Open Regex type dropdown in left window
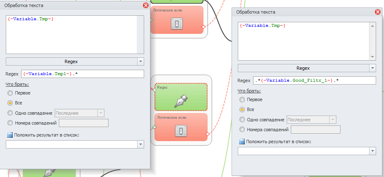The width and height of the screenshot is (384, 177). pos(140,61)
